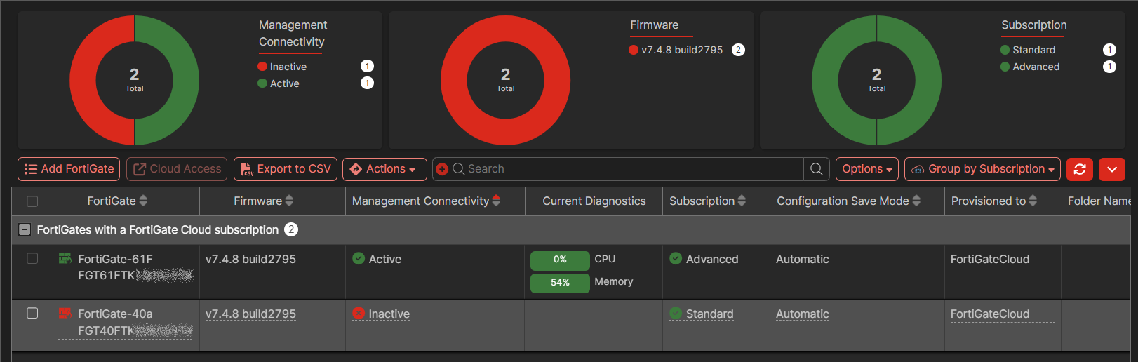
Task: Click into the Search input field
Action: tap(631, 169)
